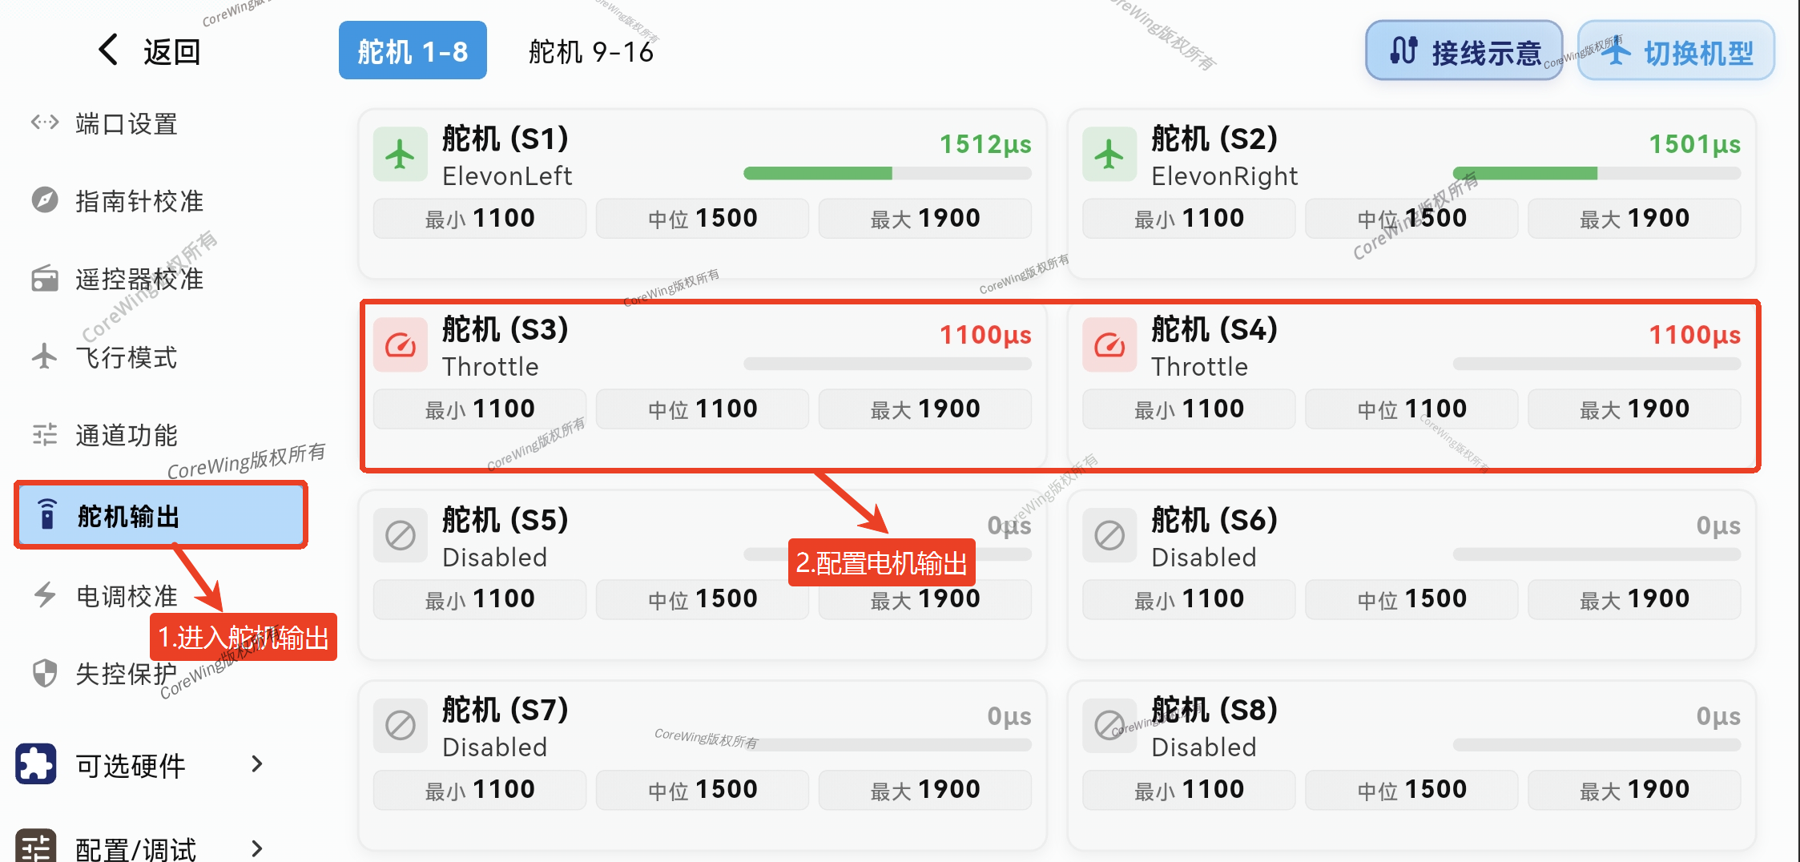The height and width of the screenshot is (862, 1800).
Task: Open the 接线示意 wiring diagram
Action: click(x=1464, y=51)
